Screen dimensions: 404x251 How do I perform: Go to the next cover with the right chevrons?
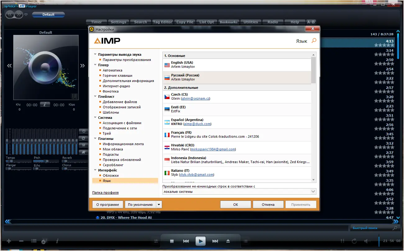(x=82, y=66)
